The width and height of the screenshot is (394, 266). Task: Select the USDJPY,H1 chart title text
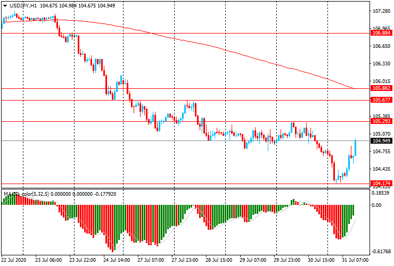coord(23,5)
